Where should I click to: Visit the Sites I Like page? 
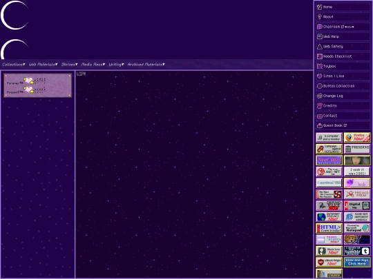[x=343, y=76]
